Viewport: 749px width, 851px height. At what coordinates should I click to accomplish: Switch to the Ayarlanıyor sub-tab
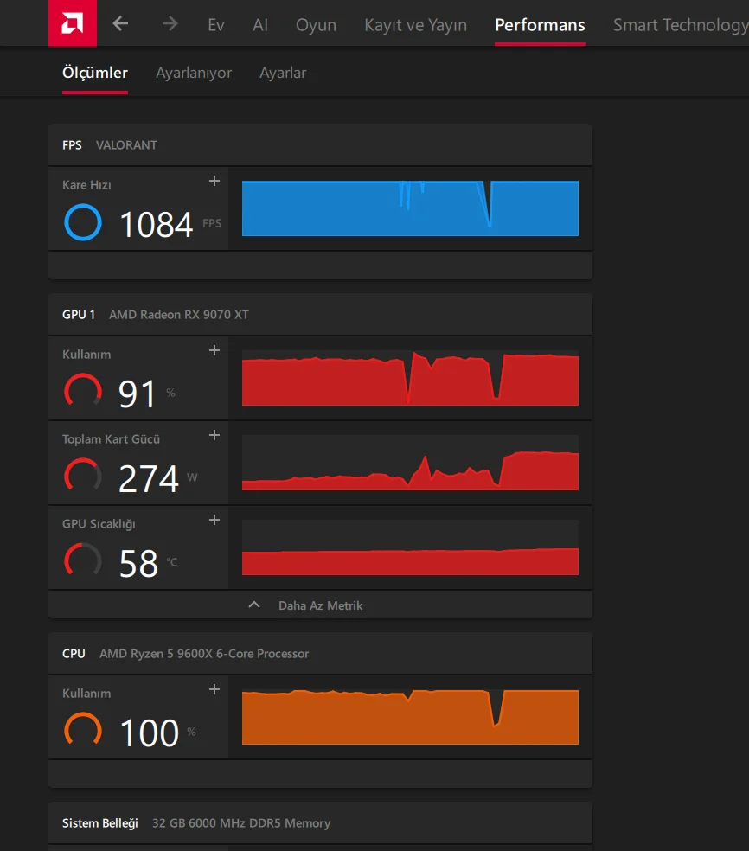(194, 73)
